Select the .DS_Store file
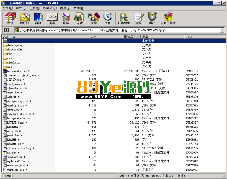227x179 pixels. pos(13,80)
